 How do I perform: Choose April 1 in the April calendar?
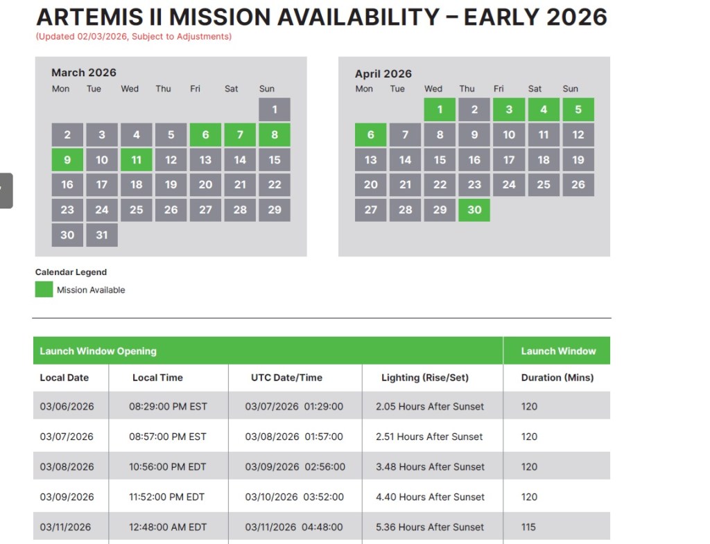click(440, 109)
